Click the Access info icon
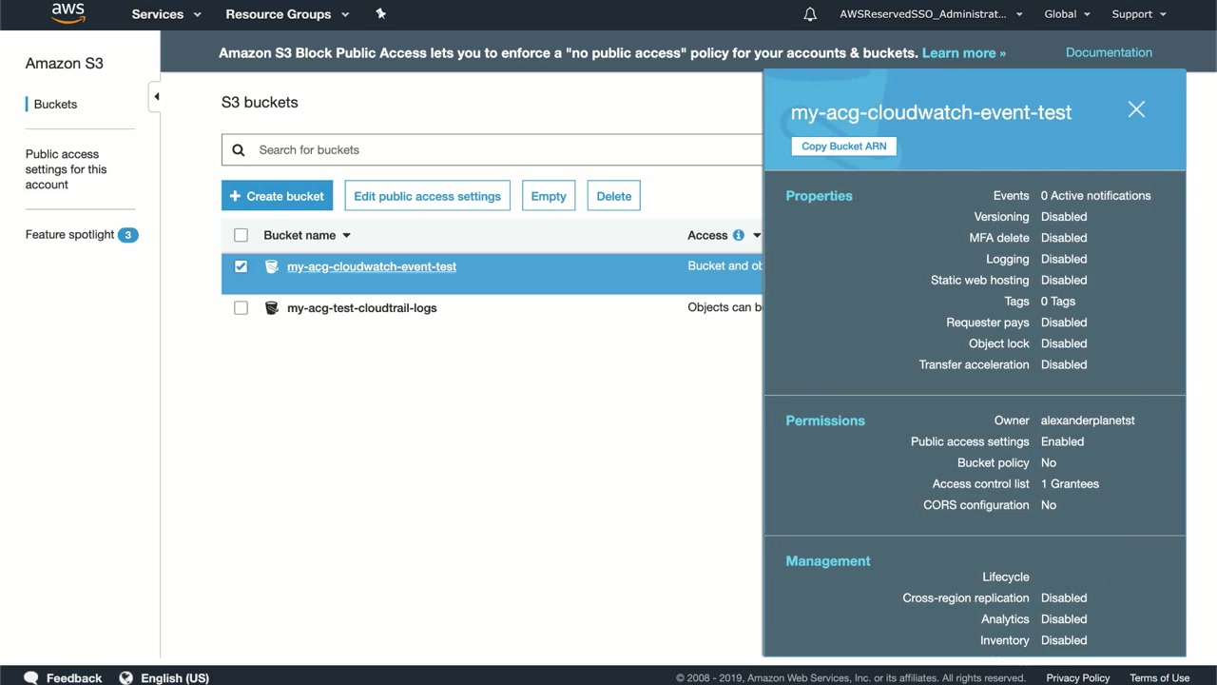The width and height of the screenshot is (1217, 685). tap(738, 235)
